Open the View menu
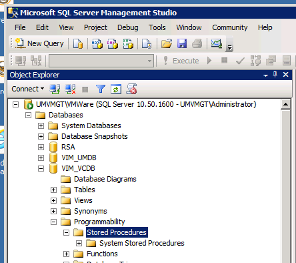This screenshot has height=263, width=296. tap(66, 27)
